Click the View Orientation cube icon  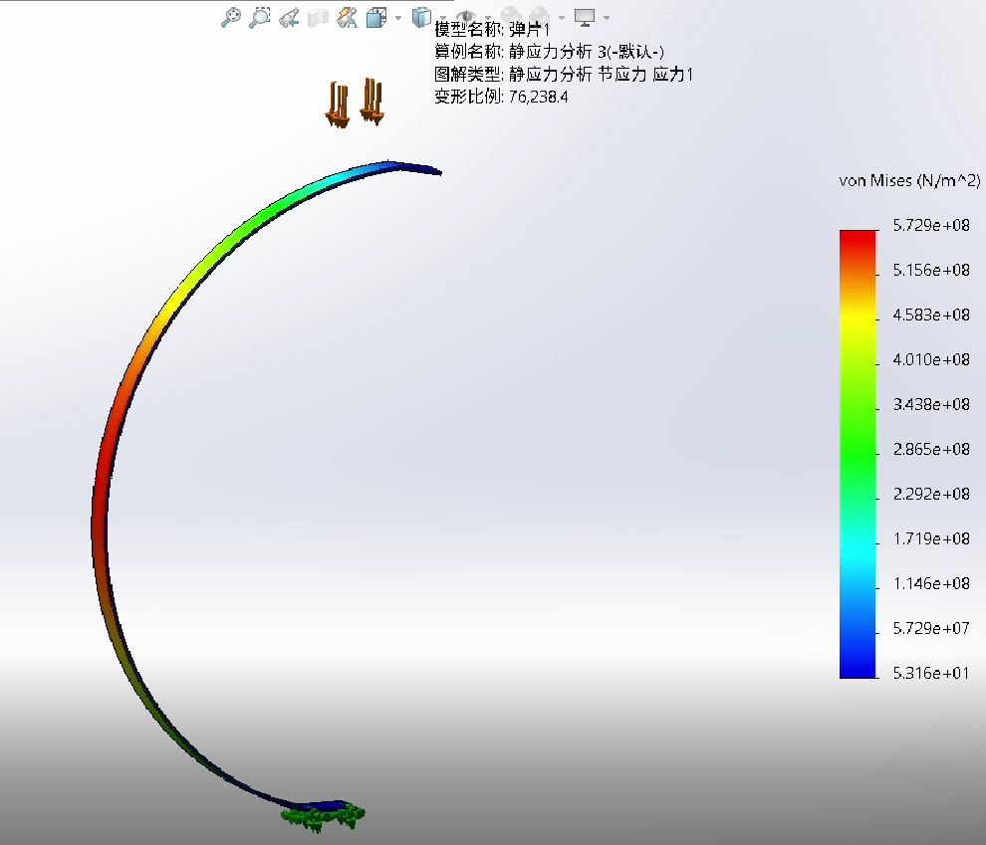[x=374, y=17]
